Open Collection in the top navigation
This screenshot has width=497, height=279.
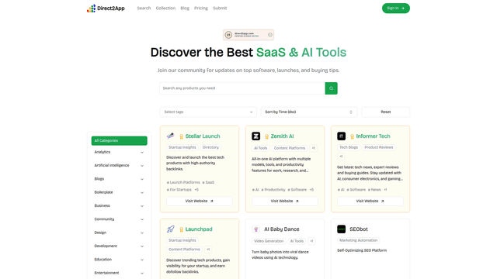pos(165,9)
